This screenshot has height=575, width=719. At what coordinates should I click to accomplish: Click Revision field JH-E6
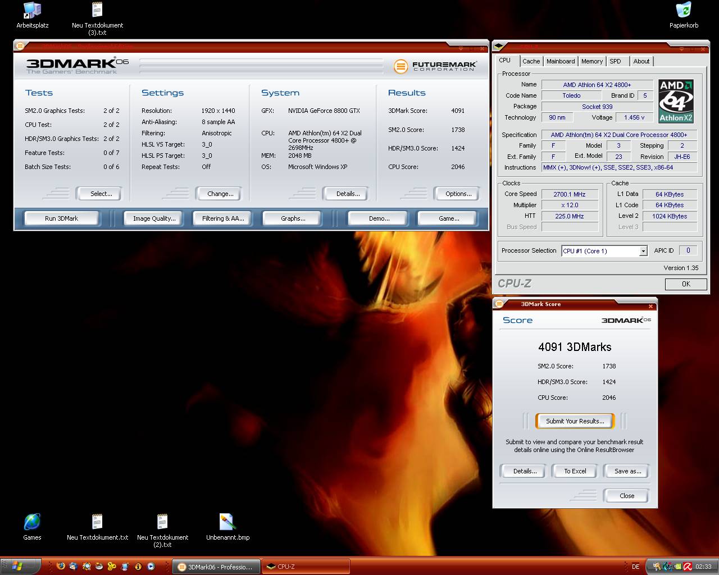coord(682,157)
